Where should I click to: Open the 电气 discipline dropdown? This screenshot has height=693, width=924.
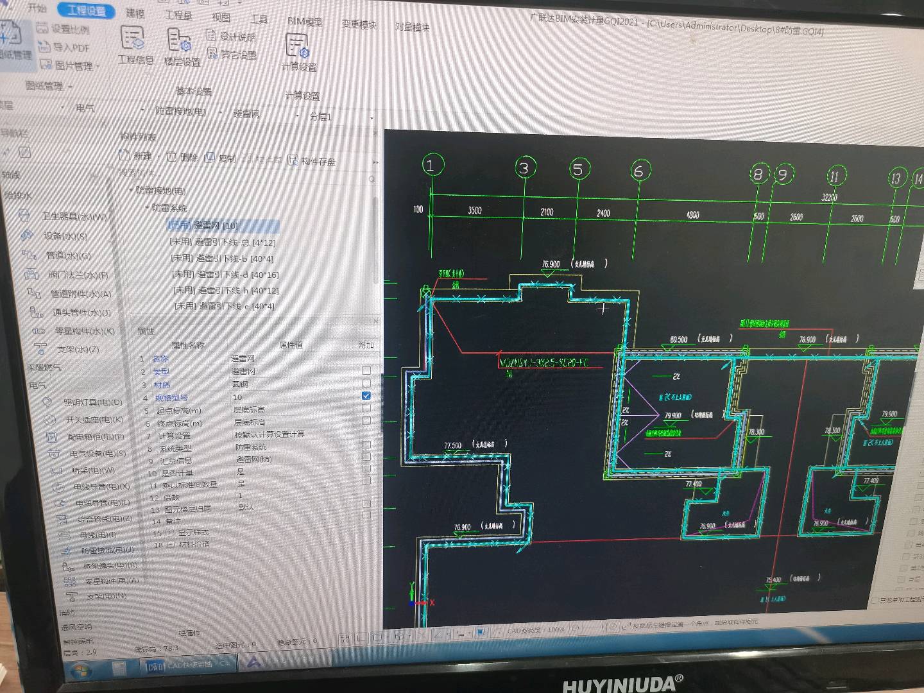[143, 110]
